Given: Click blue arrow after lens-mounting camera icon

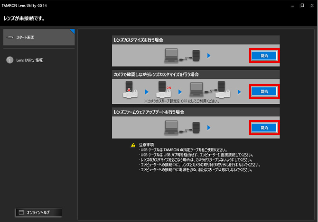Looking at the screenshot, I should tap(147, 92).
